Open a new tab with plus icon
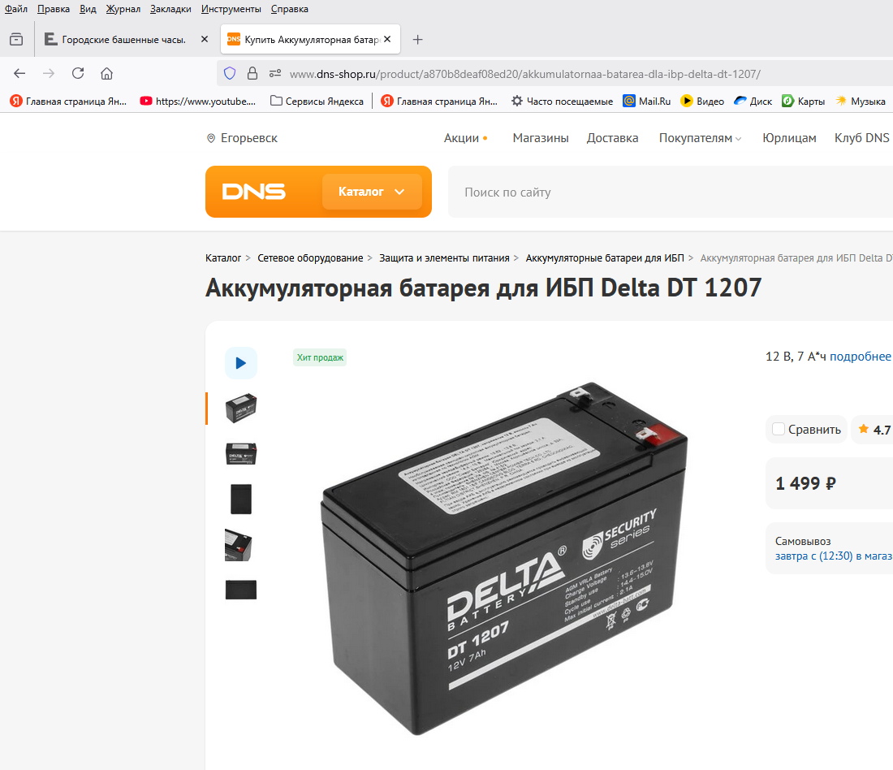Viewport: 893px width, 770px height. pos(417,39)
